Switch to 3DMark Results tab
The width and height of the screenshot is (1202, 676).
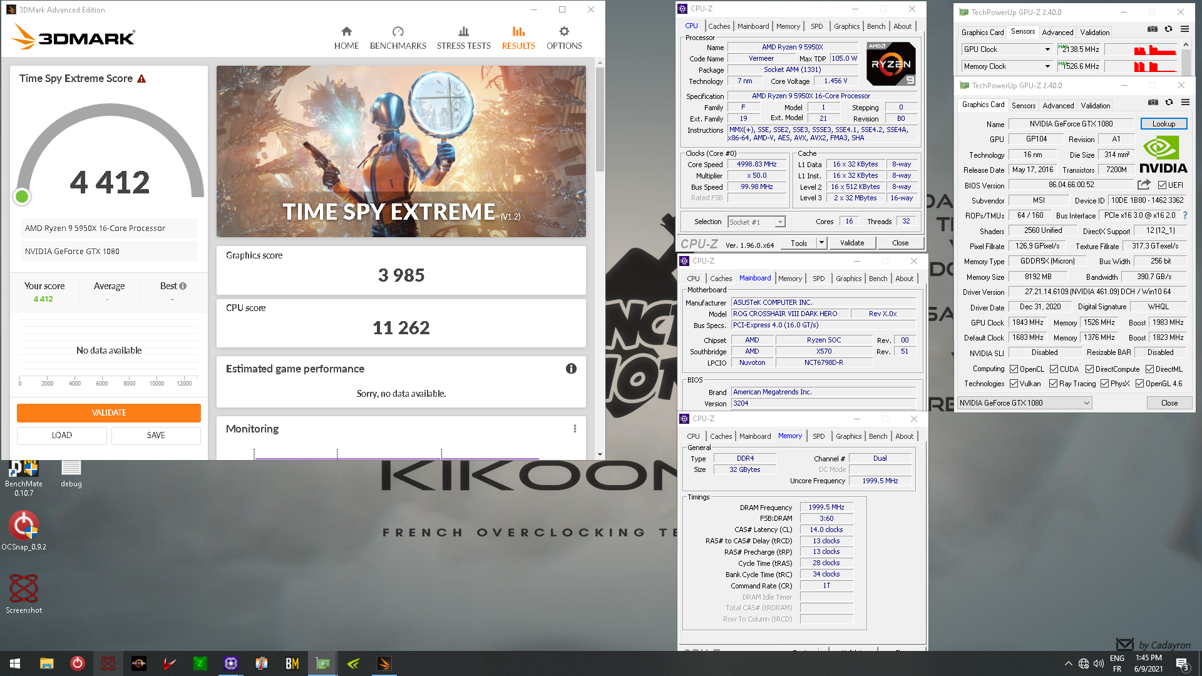click(518, 38)
